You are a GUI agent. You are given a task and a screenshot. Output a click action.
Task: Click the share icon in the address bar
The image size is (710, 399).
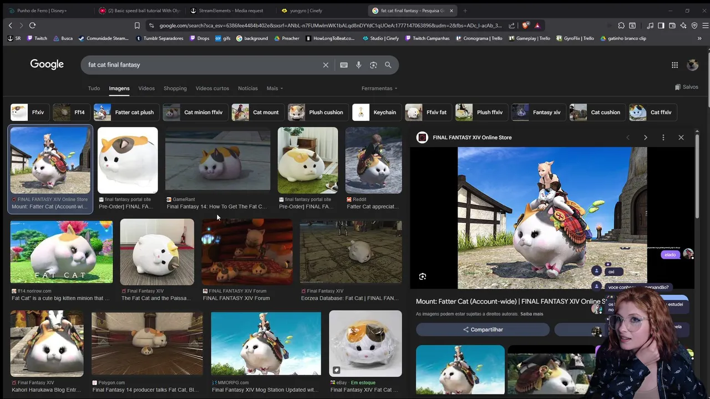[x=511, y=25]
